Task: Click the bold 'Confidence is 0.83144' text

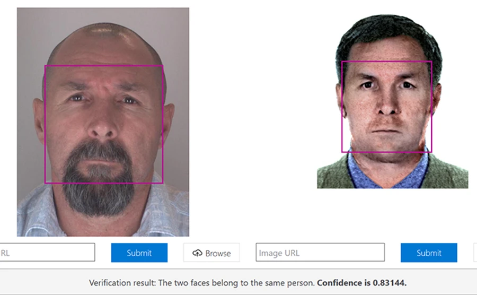Action: tap(362, 283)
